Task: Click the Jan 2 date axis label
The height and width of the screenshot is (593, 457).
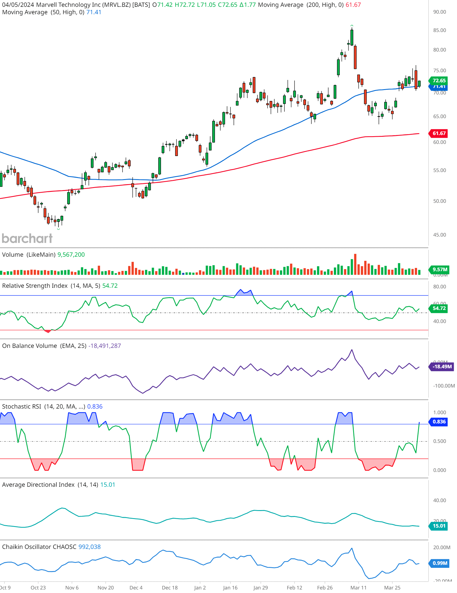Action: [200, 588]
